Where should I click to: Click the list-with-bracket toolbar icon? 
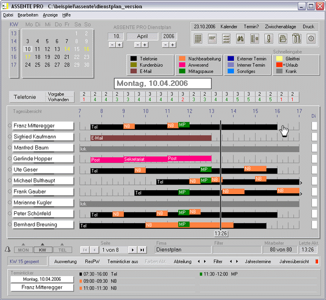[x=255, y=39]
